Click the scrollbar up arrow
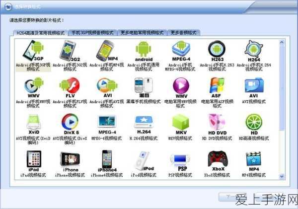Viewport: 298px width, 209px height. click(282, 42)
